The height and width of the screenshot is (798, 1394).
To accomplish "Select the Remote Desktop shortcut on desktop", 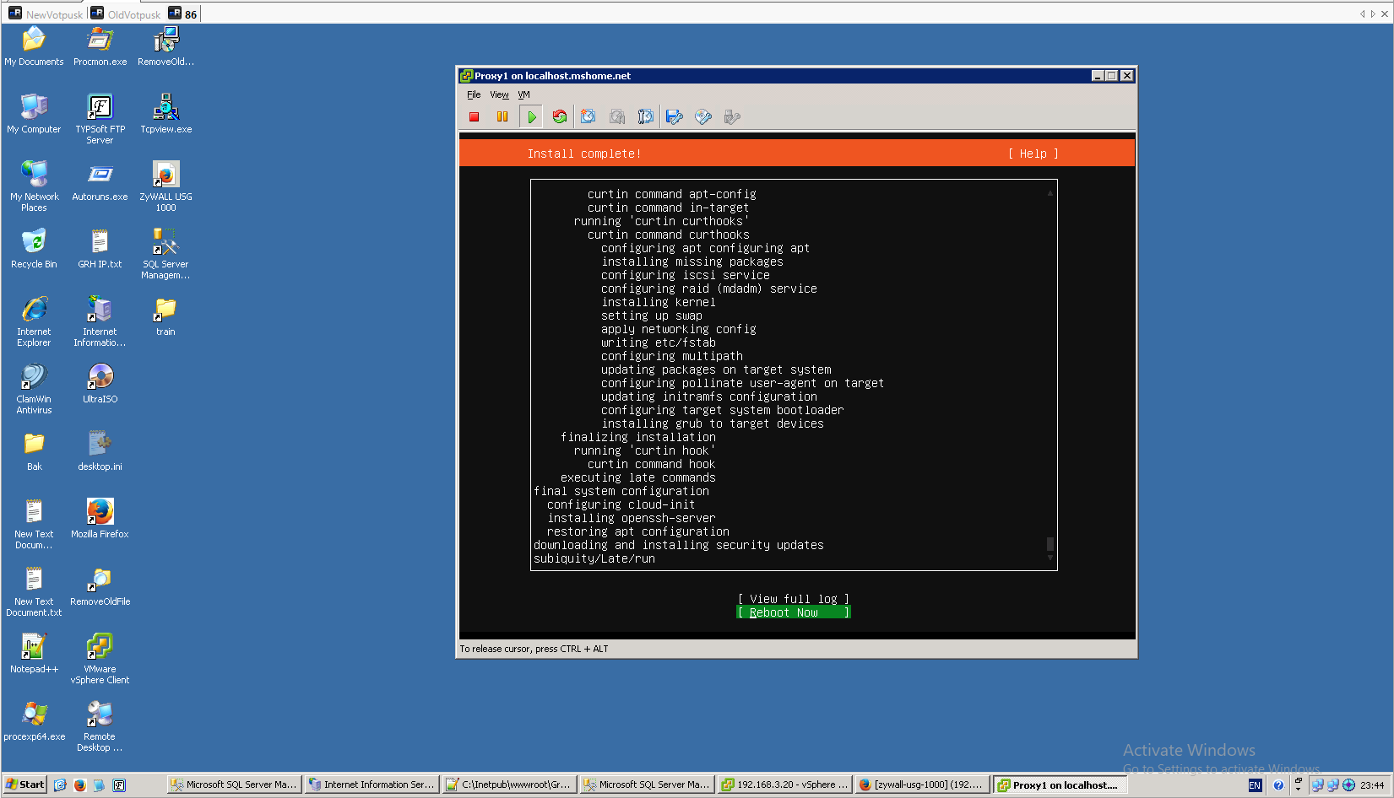I will click(100, 726).
